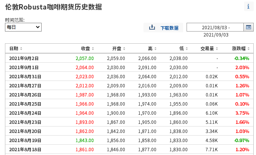The width and height of the screenshot is (256, 155).
Task: Click the download arrow icon
Action: pos(152,27)
